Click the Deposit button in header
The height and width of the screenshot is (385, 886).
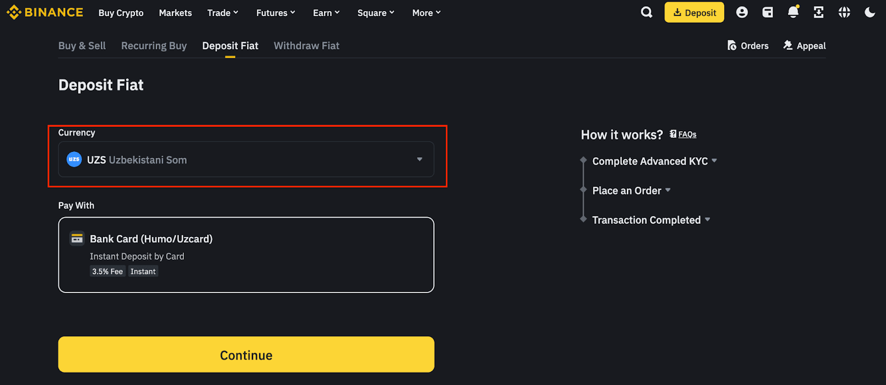[694, 13]
